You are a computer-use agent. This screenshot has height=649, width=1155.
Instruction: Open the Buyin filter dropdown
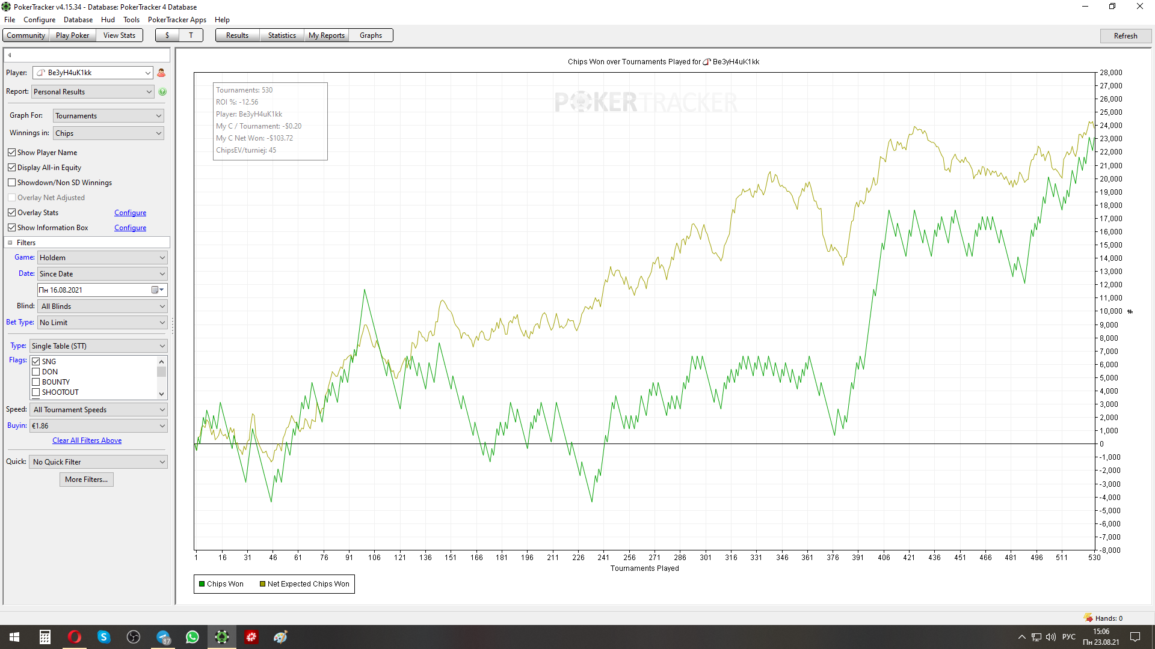(x=99, y=426)
